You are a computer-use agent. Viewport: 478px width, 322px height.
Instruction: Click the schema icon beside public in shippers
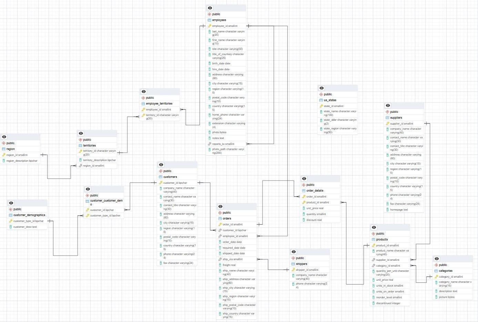tap(293, 258)
